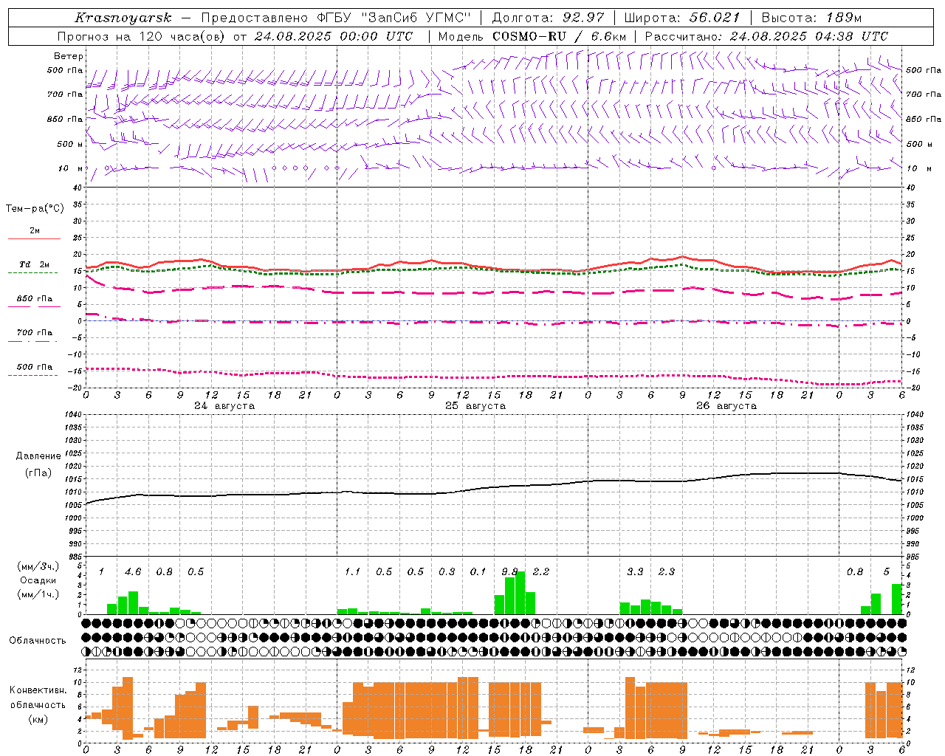Image resolution: width=945 pixels, height=756 pixels.
Task: Click the latitude field Широта: 56.021
Action: click(681, 18)
